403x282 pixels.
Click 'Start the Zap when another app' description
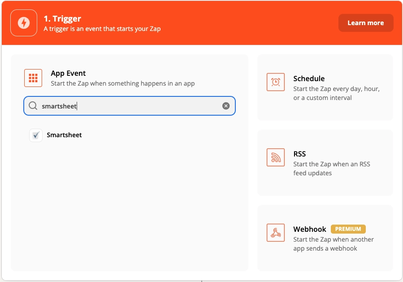click(334, 244)
